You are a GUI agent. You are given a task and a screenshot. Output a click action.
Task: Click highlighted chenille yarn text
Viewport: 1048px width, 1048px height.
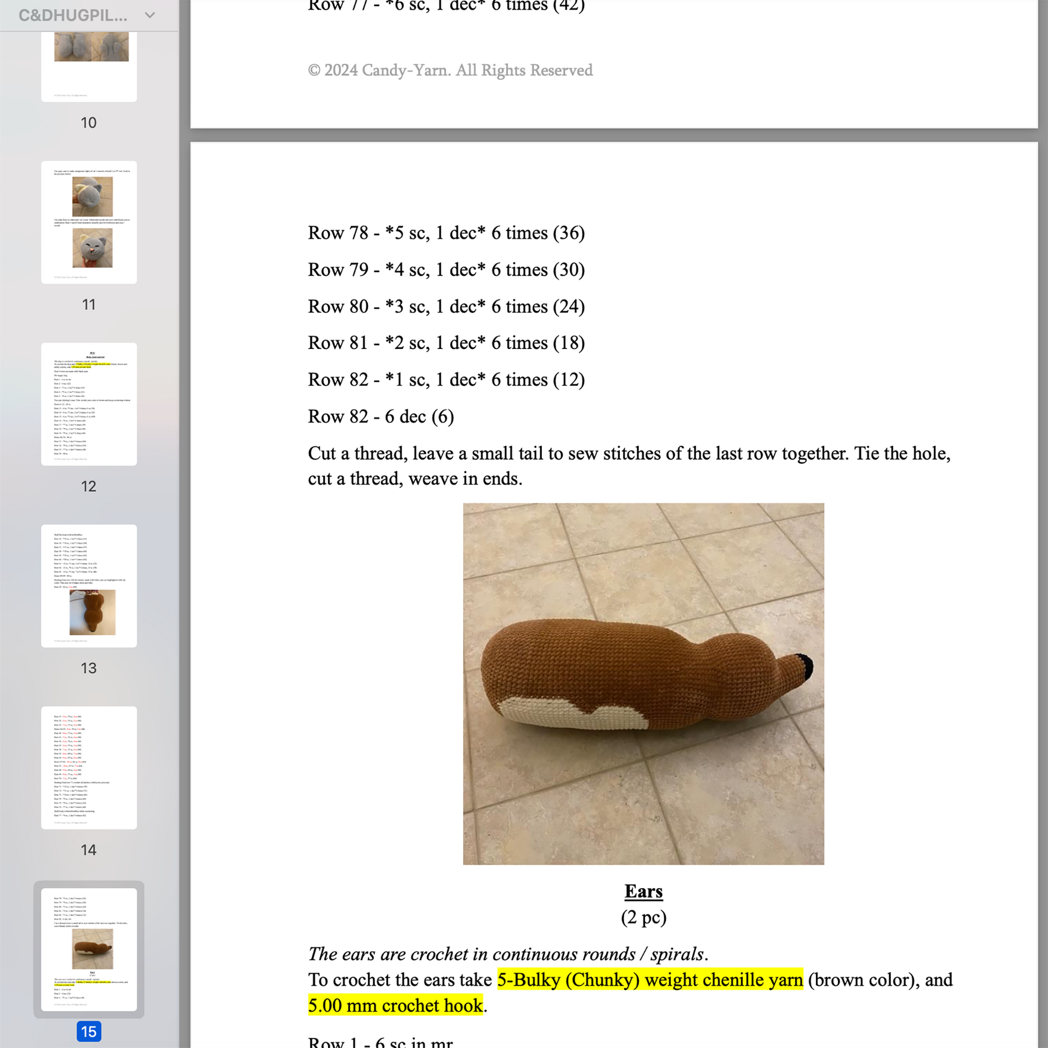(x=650, y=980)
